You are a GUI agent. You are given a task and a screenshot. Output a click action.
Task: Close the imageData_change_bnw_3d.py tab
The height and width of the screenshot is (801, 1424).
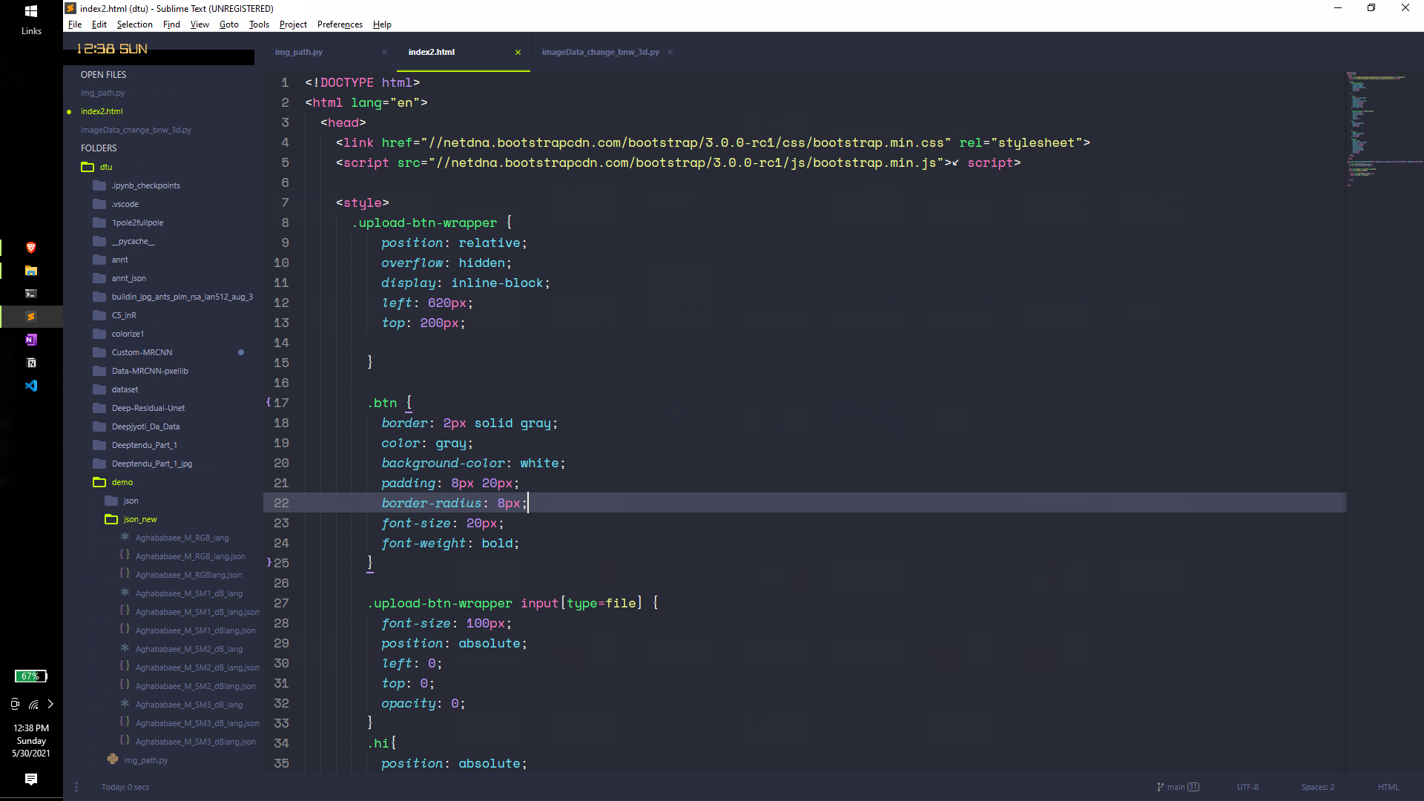pos(670,52)
